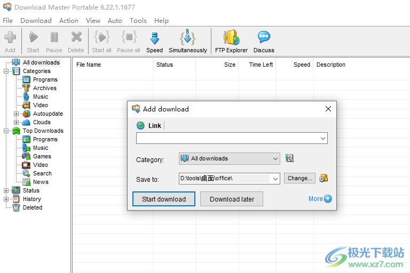
Task: Select the Deleted tree node
Action: click(x=33, y=208)
